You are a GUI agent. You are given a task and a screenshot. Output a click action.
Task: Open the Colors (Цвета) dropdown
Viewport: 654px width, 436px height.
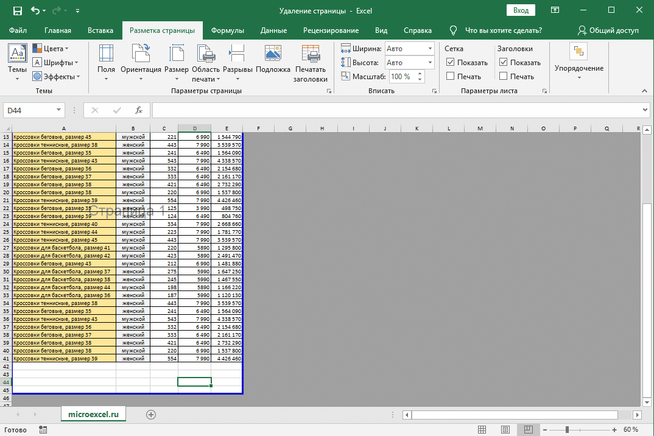51,49
